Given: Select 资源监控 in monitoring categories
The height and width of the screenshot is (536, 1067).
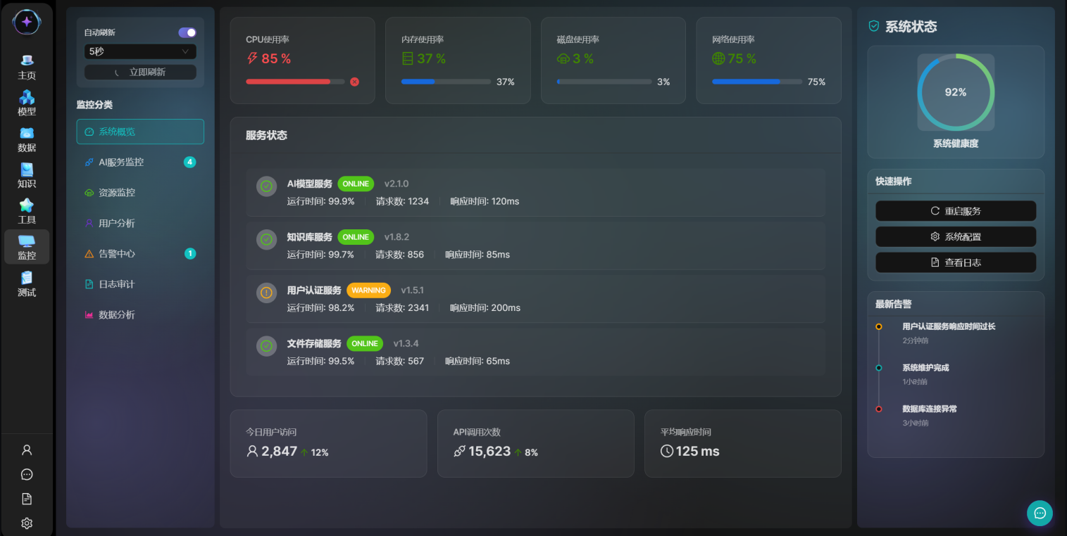Looking at the screenshot, I should 140,192.
